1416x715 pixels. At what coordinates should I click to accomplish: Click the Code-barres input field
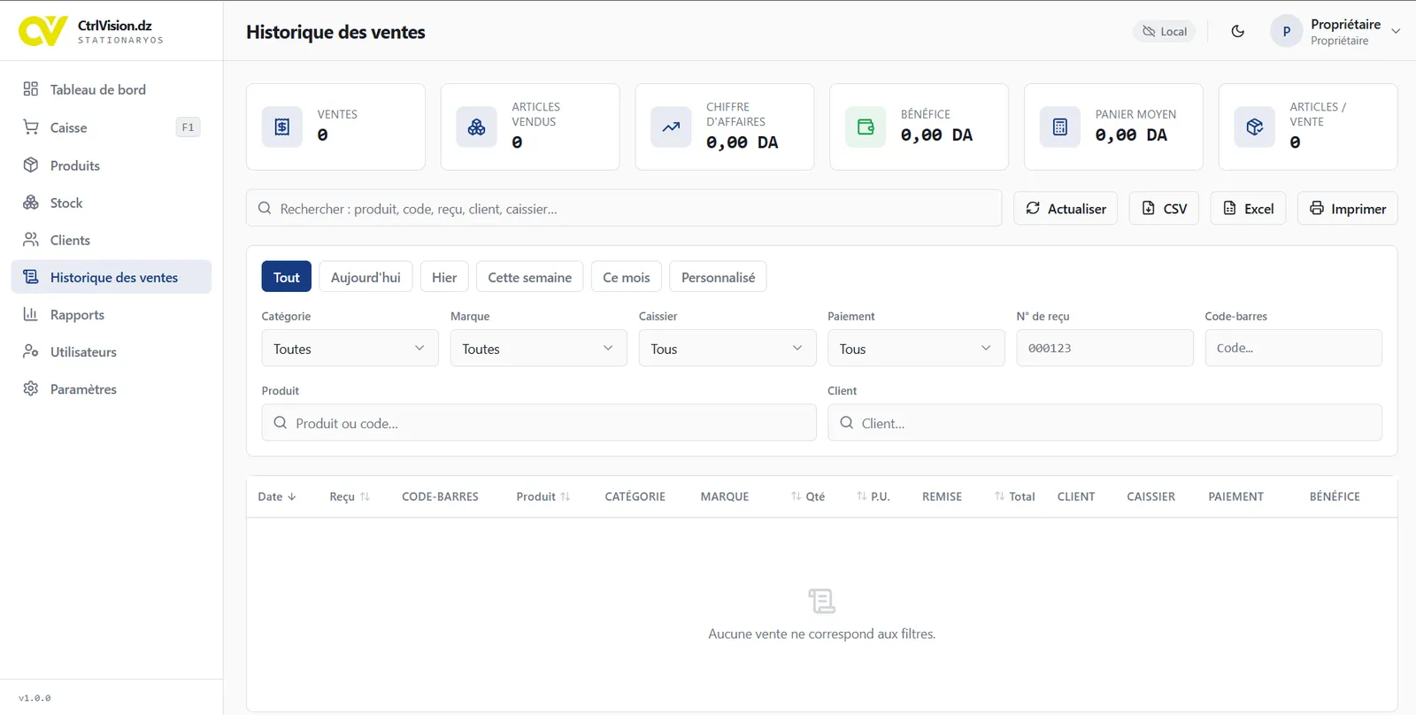coord(1294,348)
